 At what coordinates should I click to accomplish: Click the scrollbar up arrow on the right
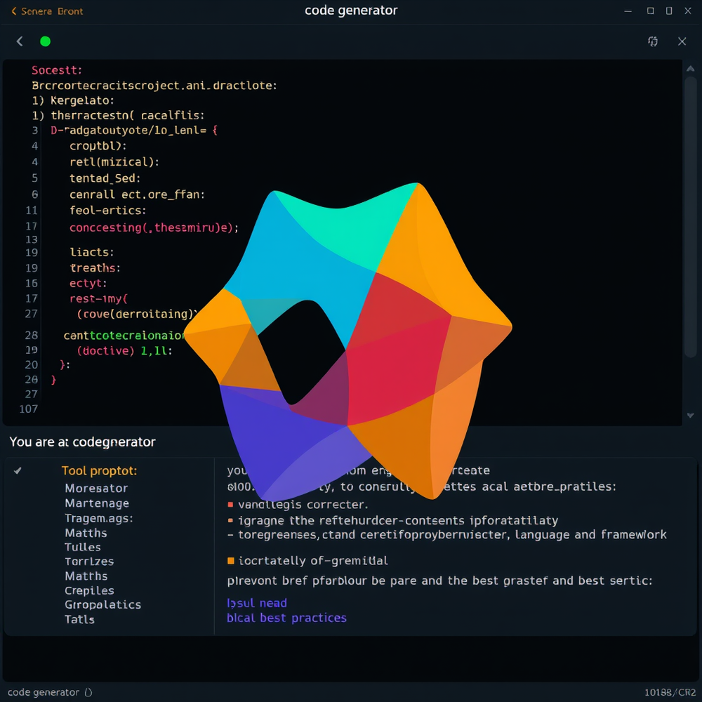coord(690,68)
